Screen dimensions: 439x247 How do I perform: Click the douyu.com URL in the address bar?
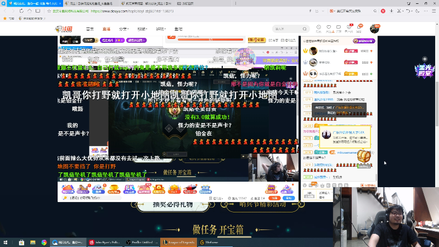coord(132,11)
